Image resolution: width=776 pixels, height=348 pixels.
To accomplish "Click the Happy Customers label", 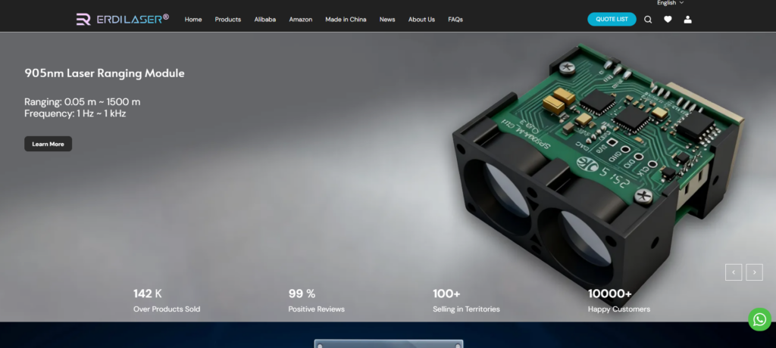I will (x=618, y=309).
